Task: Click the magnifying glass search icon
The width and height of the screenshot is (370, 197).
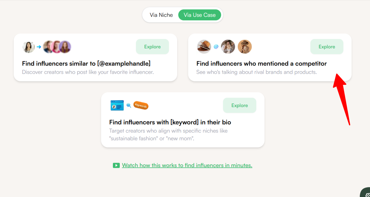Action: coord(129,105)
